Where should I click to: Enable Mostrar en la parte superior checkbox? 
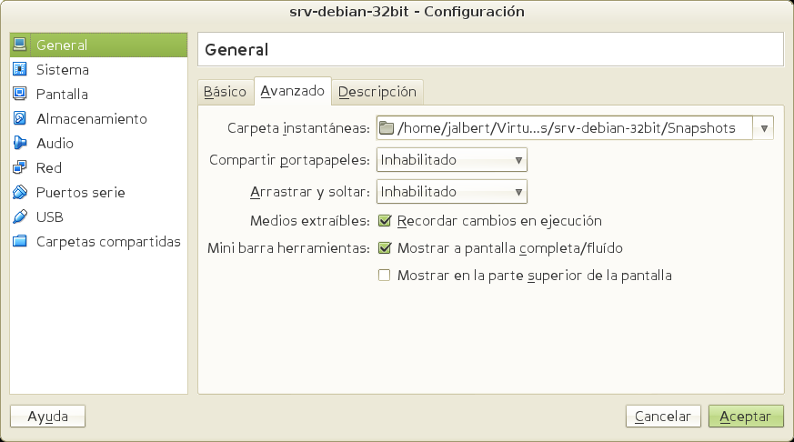pos(384,276)
